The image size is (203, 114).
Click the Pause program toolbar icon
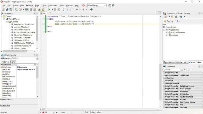click(x=55, y=9)
